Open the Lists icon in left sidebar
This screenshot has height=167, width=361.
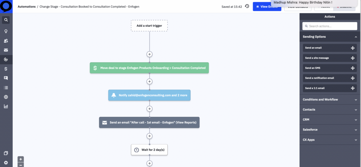pyautogui.click(x=6, y=88)
